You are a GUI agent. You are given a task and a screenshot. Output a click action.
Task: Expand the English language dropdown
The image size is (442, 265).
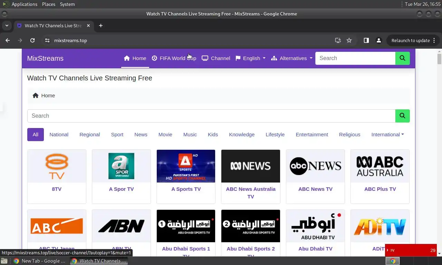tap(250, 58)
